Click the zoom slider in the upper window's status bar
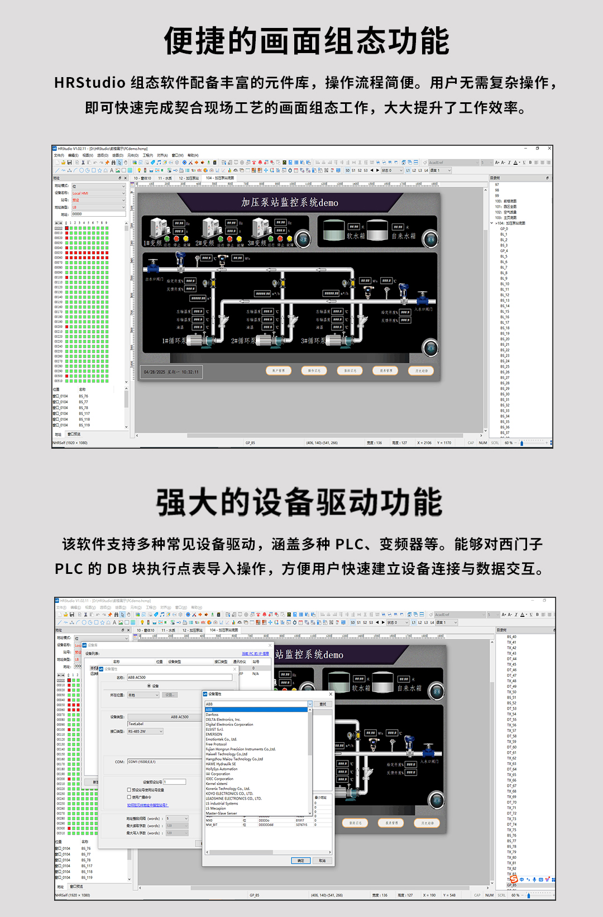 tap(521, 443)
